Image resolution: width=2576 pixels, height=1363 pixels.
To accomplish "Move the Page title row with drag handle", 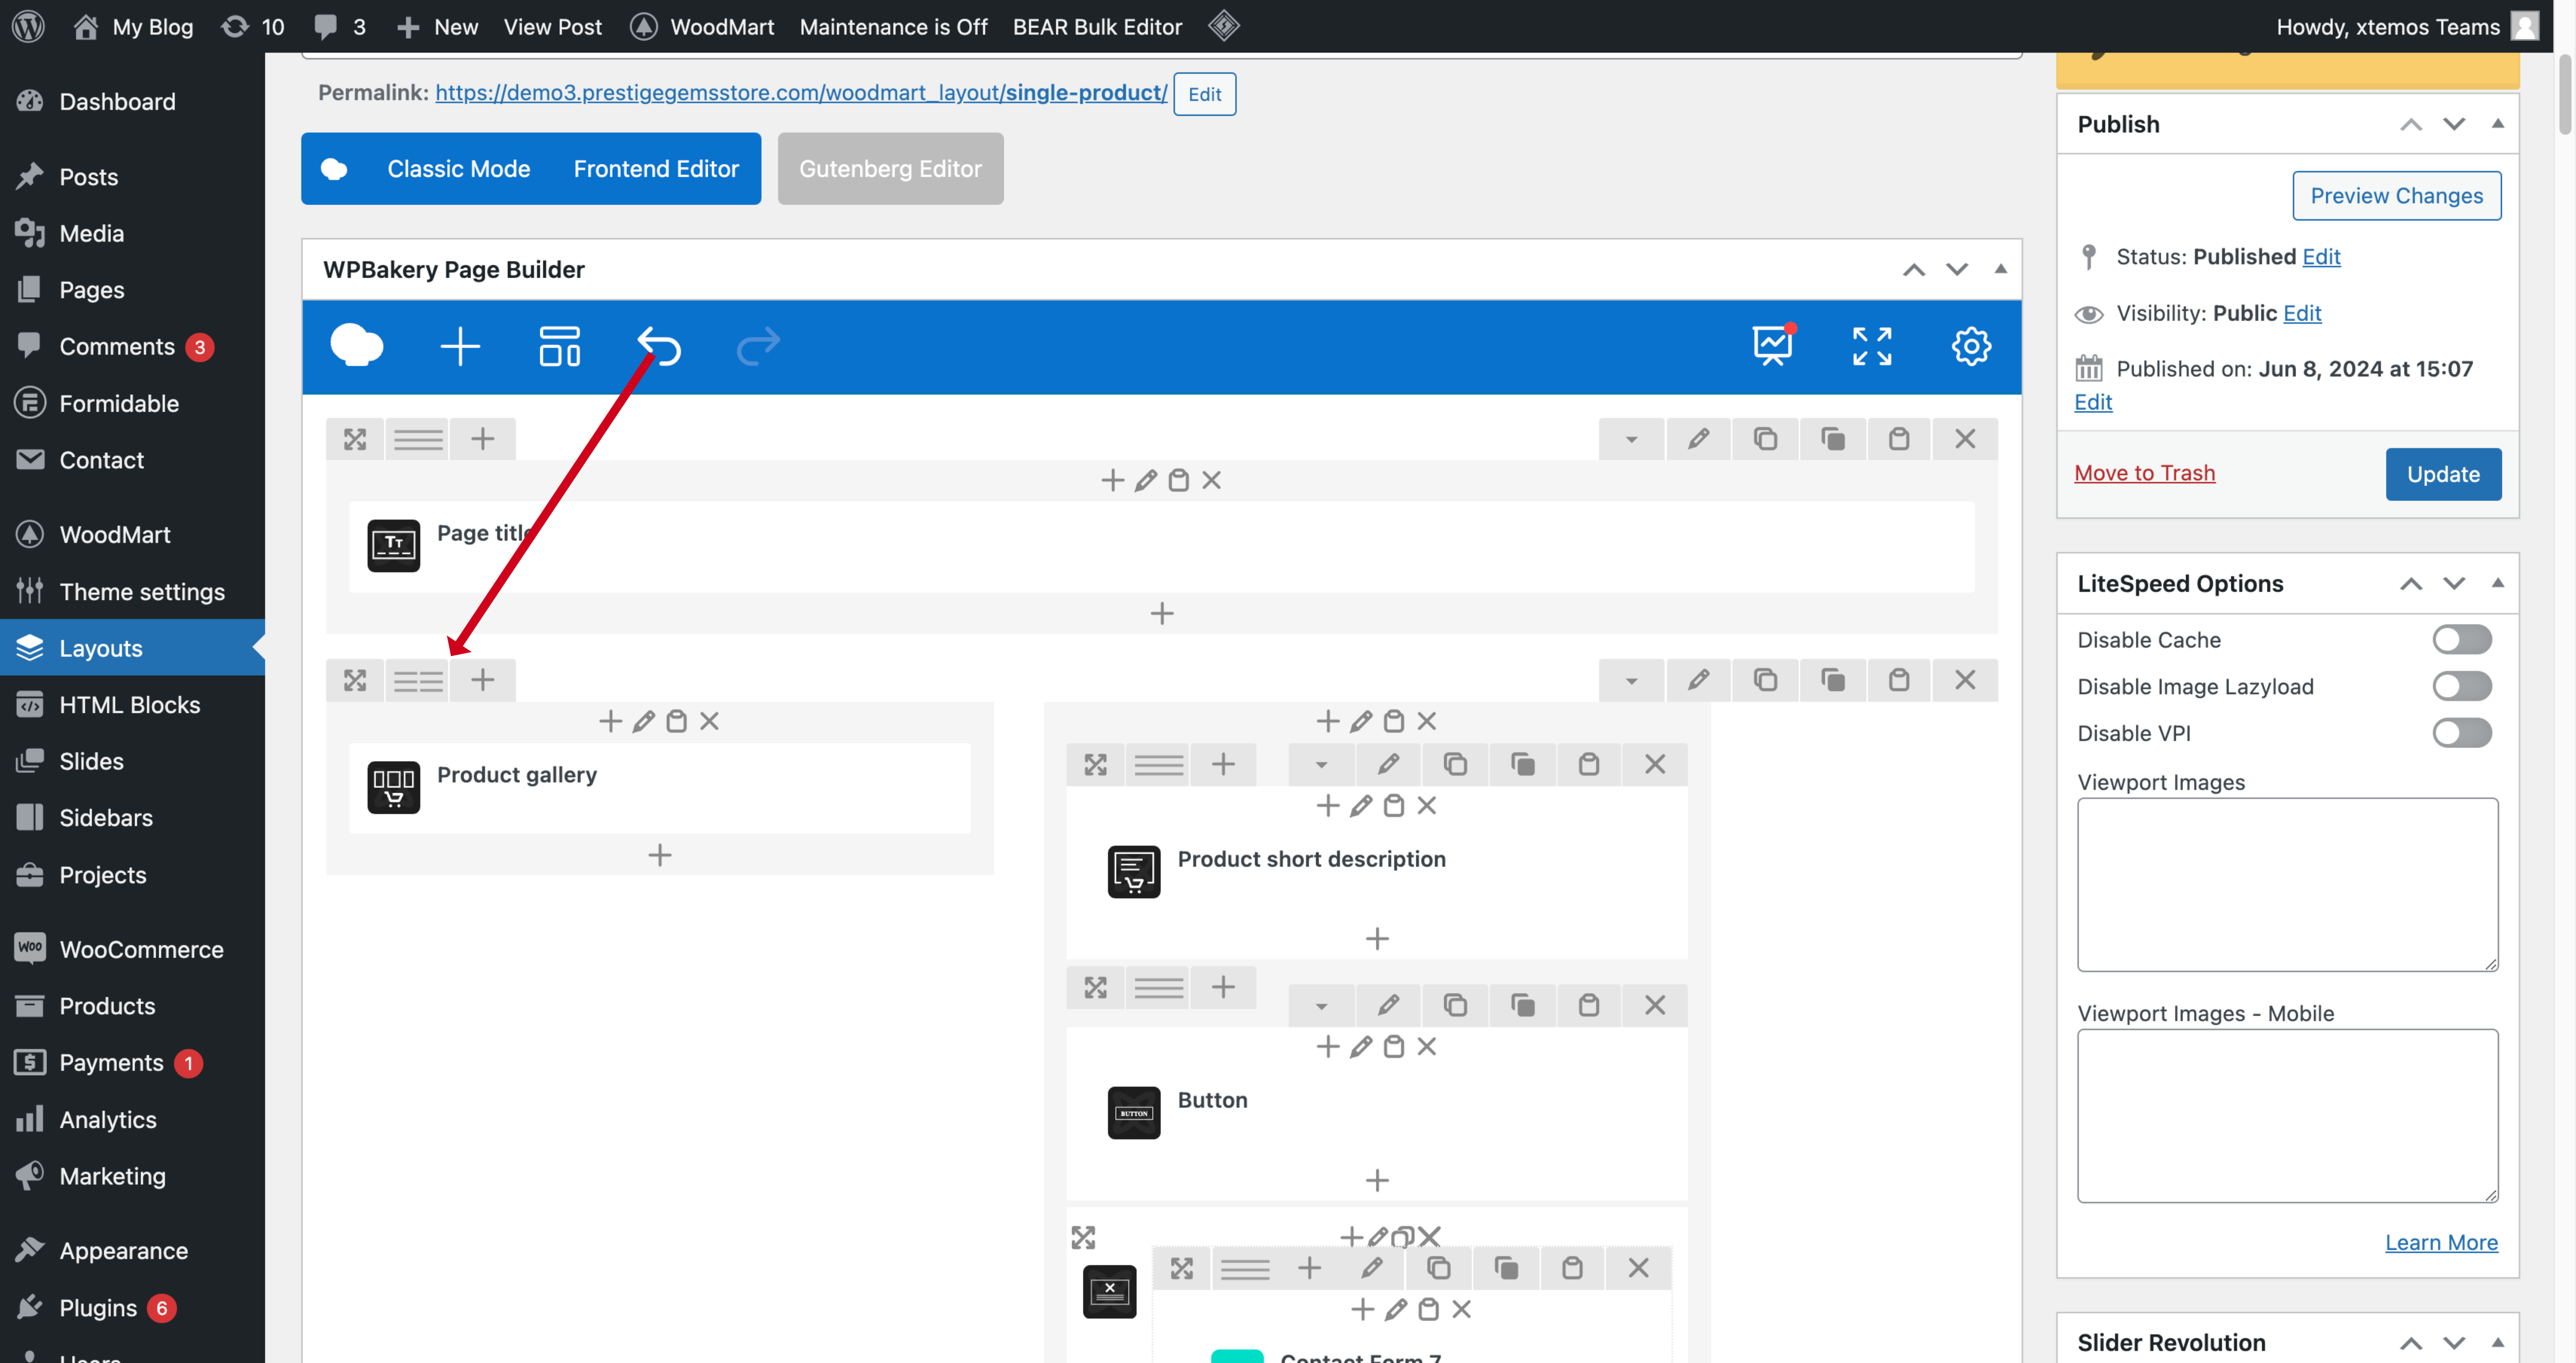I will coord(355,439).
